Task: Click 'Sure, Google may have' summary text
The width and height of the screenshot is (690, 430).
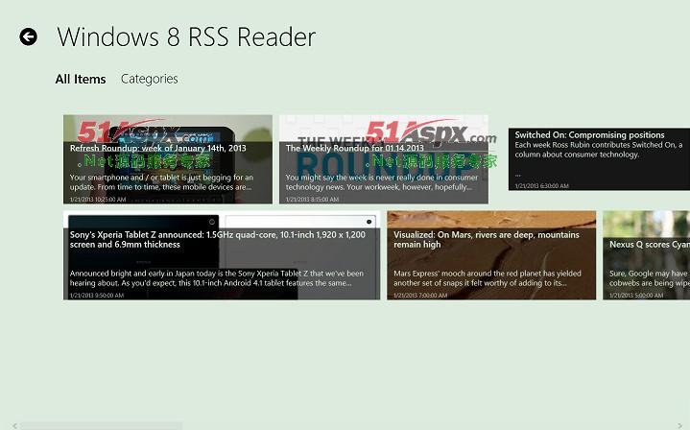Action: (650, 278)
